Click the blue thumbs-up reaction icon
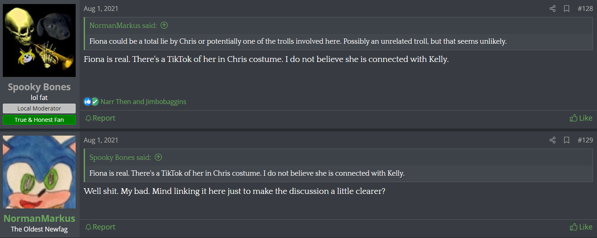Viewport: 597px width, 238px height. point(88,102)
